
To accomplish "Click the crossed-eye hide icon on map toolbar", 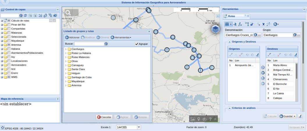I will [205, 119].
